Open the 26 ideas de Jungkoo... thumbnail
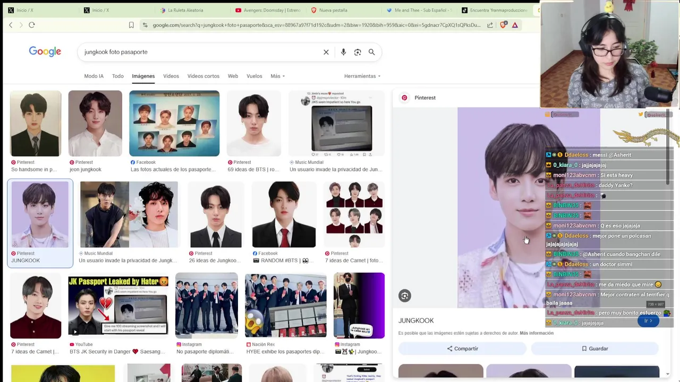 [216, 214]
